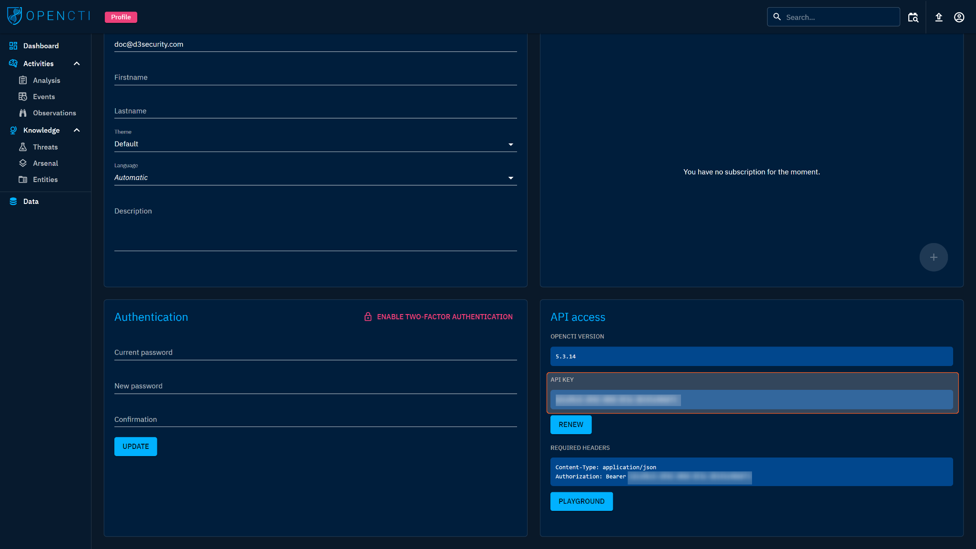Open the Language dropdown
Screen dimensions: 976x549
tap(315, 178)
